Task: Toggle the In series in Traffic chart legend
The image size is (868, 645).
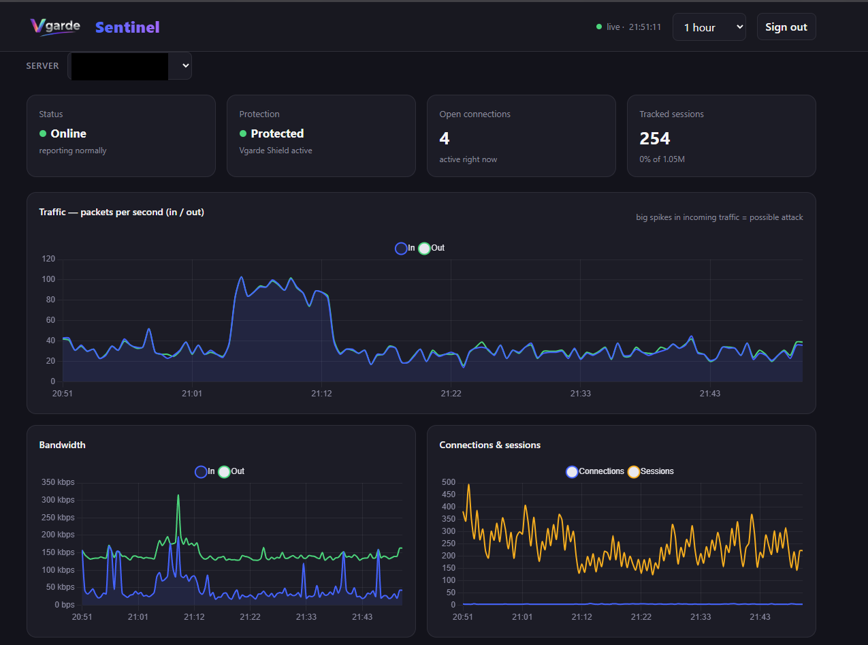Action: click(x=405, y=248)
